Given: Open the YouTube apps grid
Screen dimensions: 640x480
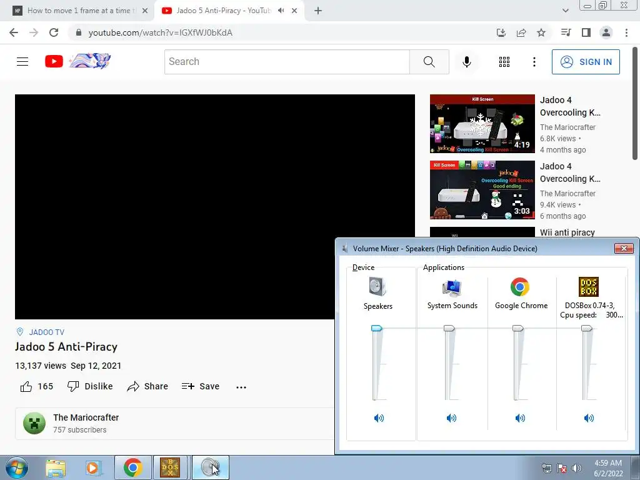Looking at the screenshot, I should (x=504, y=62).
